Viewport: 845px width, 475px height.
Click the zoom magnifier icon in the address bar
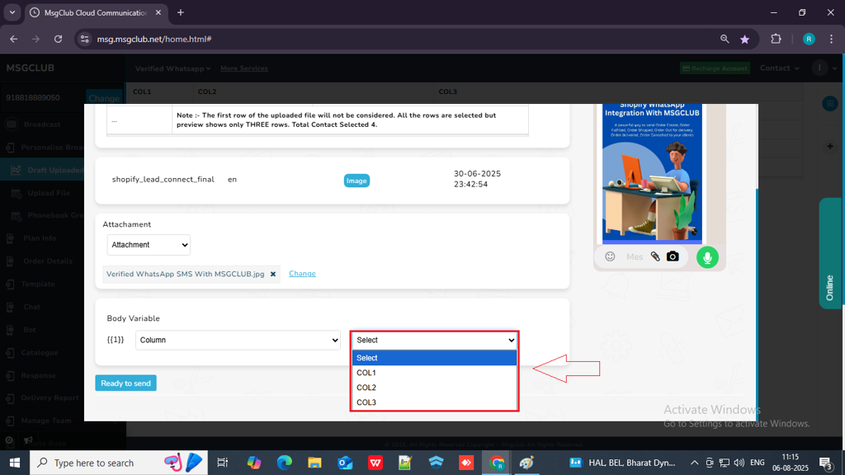click(725, 39)
